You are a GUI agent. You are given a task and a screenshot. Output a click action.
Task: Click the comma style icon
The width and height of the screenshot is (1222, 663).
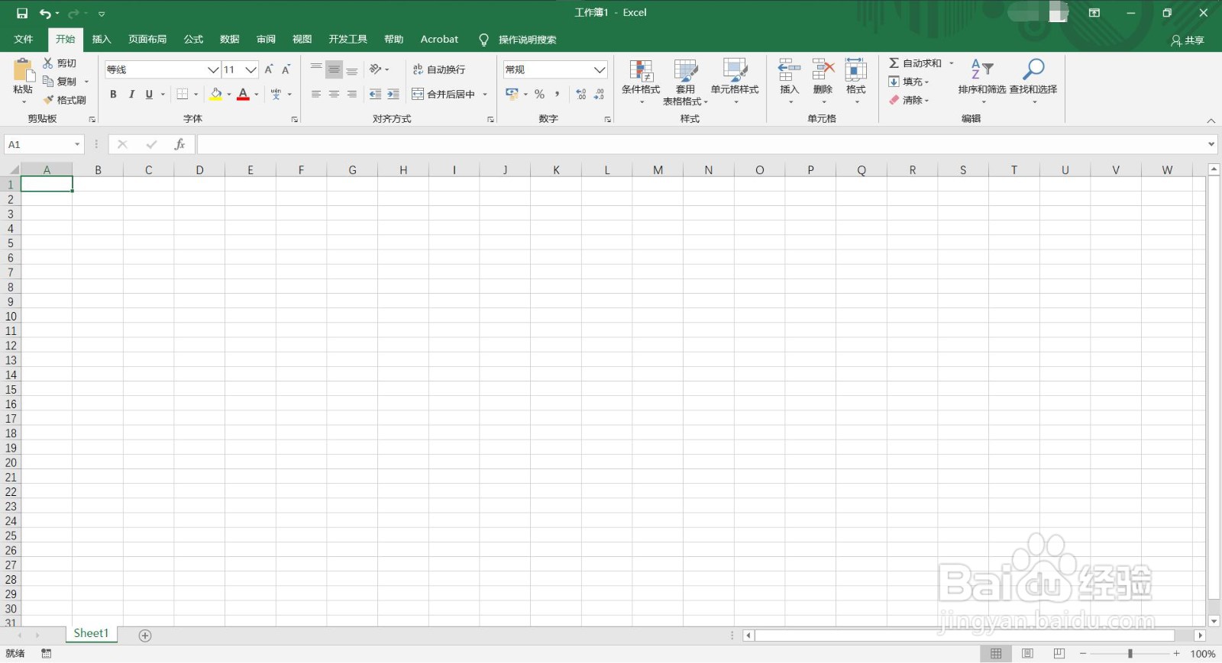(558, 94)
